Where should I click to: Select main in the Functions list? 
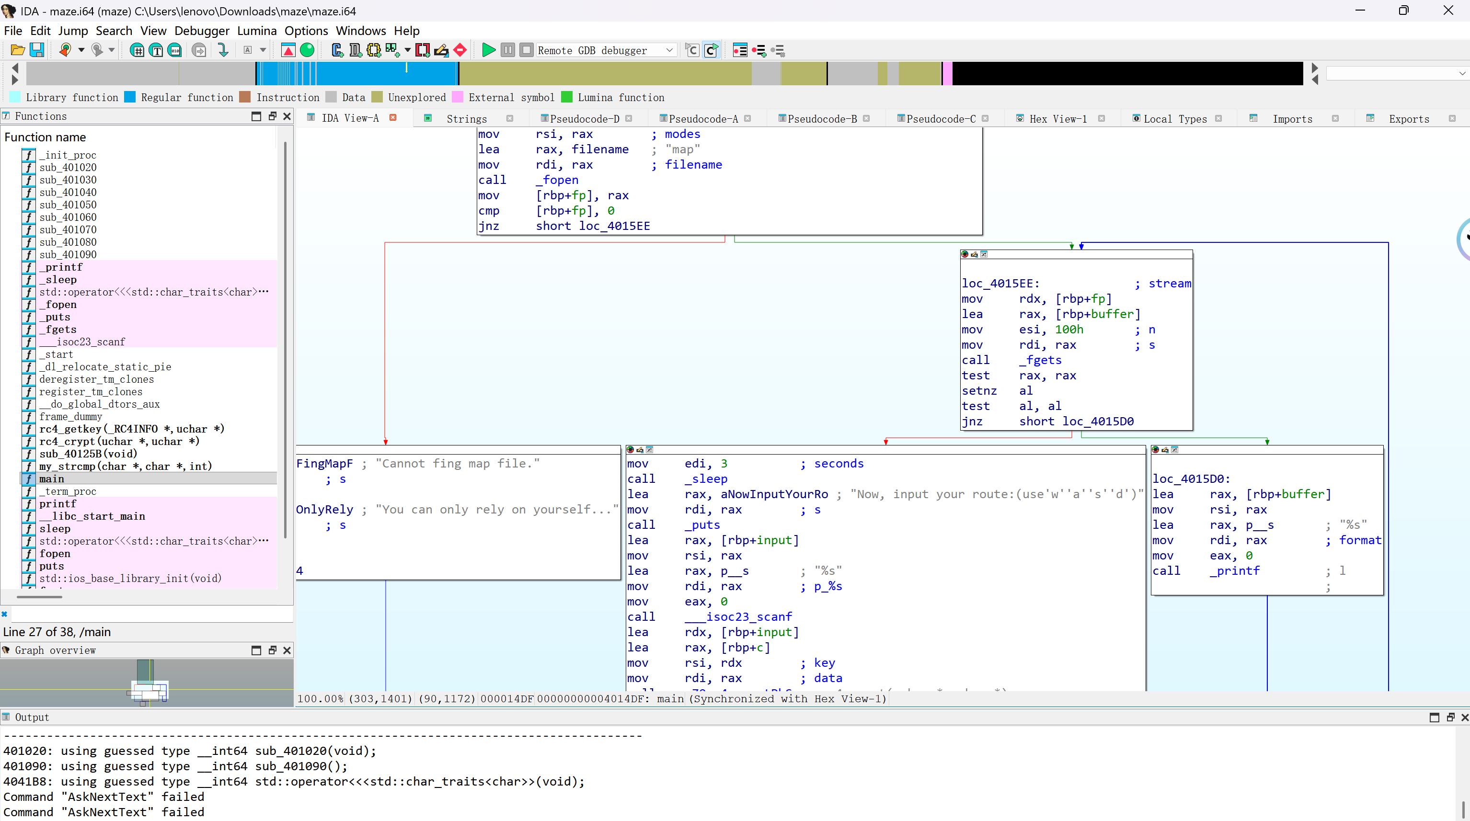(x=52, y=479)
